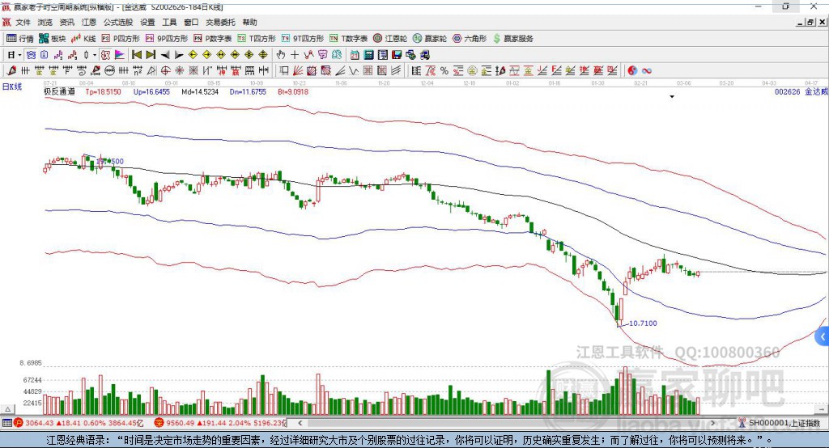This screenshot has width=829, height=448.
Task: Click the save floppy-disk icon
Action: point(397,55)
